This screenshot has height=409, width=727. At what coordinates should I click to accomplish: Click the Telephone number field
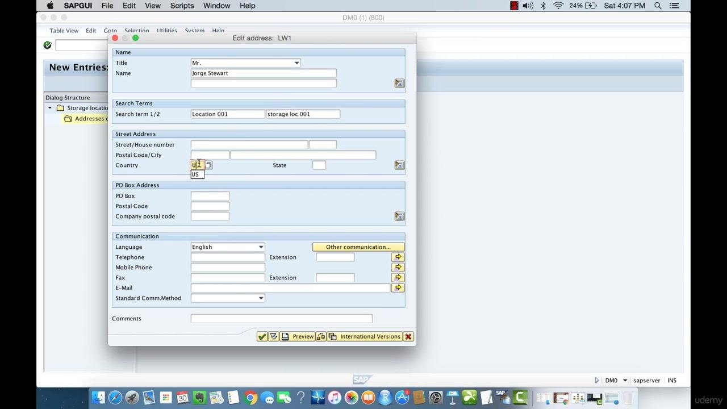pos(228,257)
